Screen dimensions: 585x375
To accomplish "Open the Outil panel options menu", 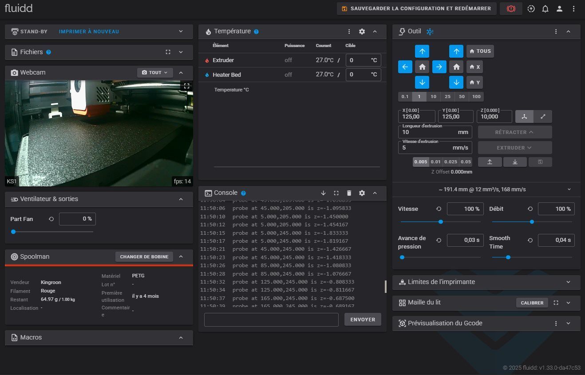I will click(x=556, y=32).
